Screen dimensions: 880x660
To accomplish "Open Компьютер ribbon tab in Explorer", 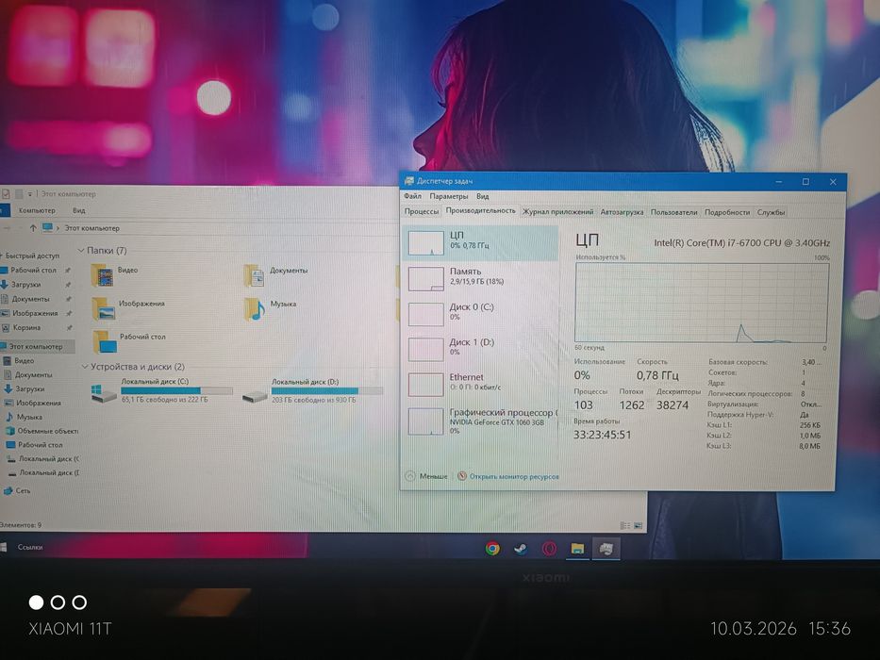I will coord(37,210).
